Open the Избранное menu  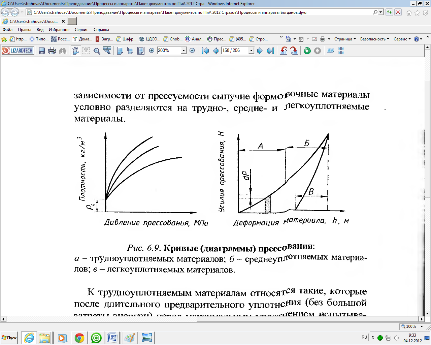pyautogui.click(x=59, y=30)
